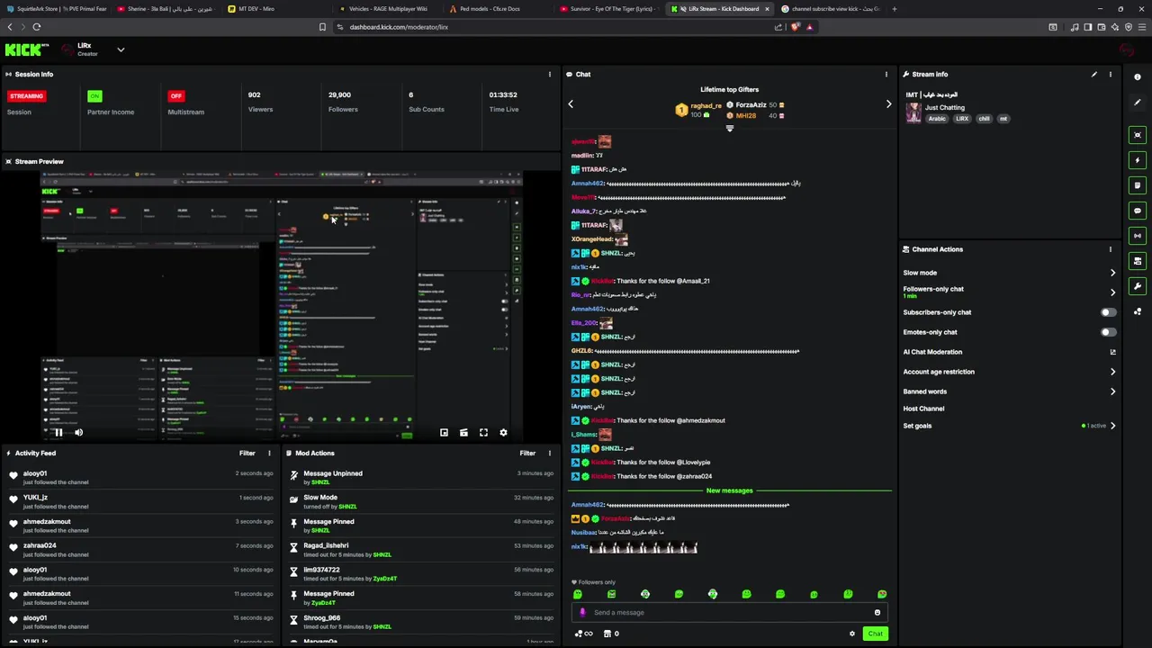Open Channel Actions options menu

coord(1111,249)
